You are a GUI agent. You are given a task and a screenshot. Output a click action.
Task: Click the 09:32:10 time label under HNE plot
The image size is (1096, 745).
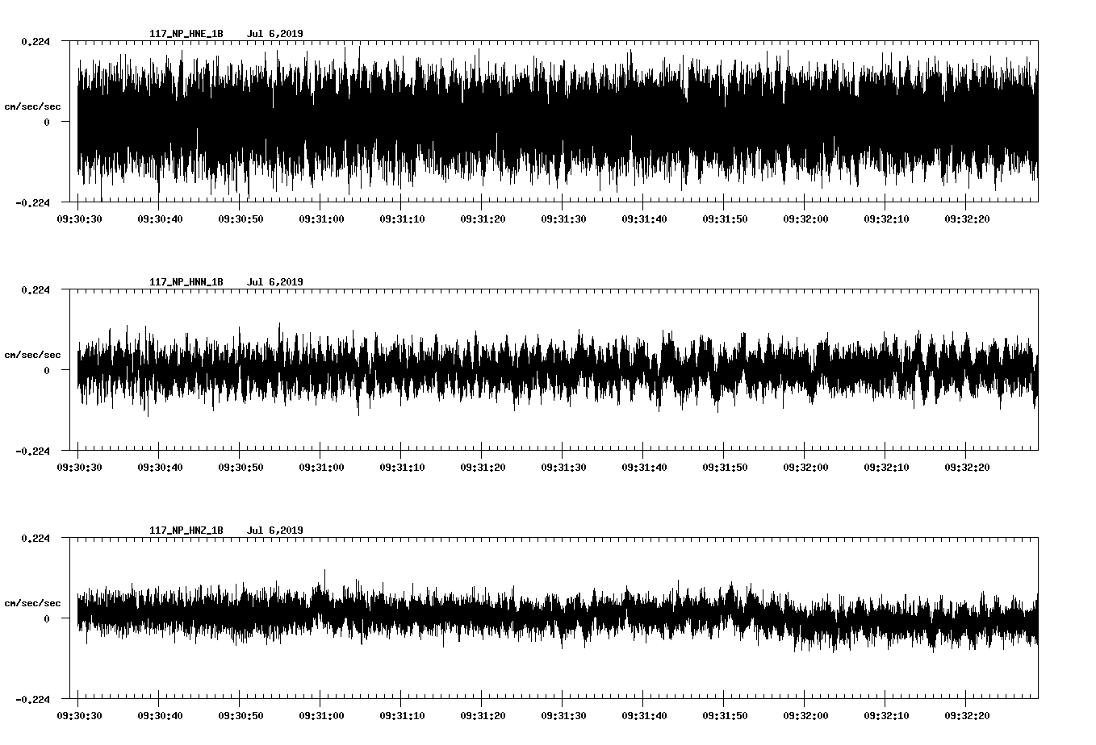pyautogui.click(x=886, y=219)
